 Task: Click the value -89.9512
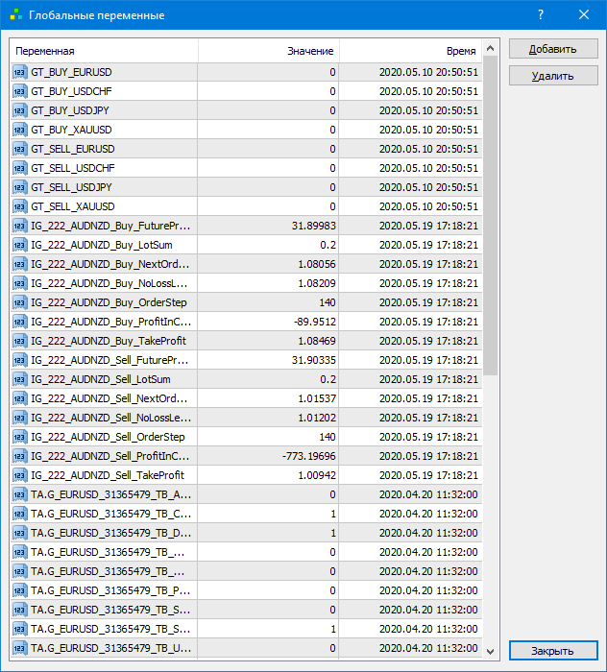pos(315,322)
